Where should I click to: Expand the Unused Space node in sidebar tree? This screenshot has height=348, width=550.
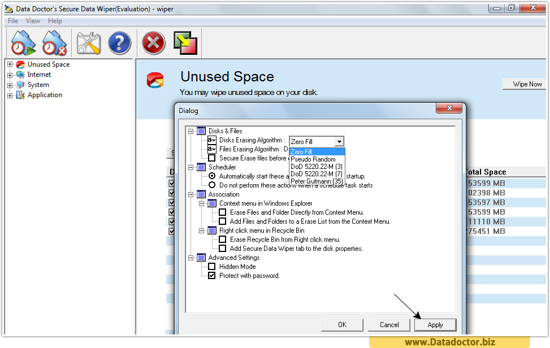coord(10,64)
